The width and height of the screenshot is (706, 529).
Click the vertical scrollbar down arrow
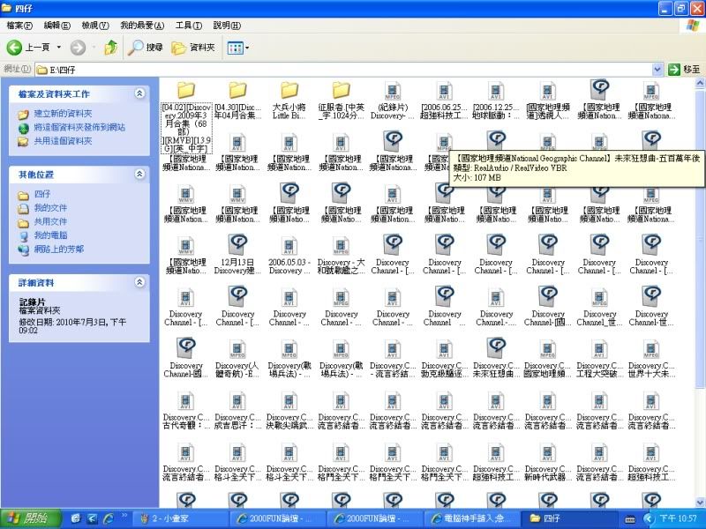[x=700, y=502]
